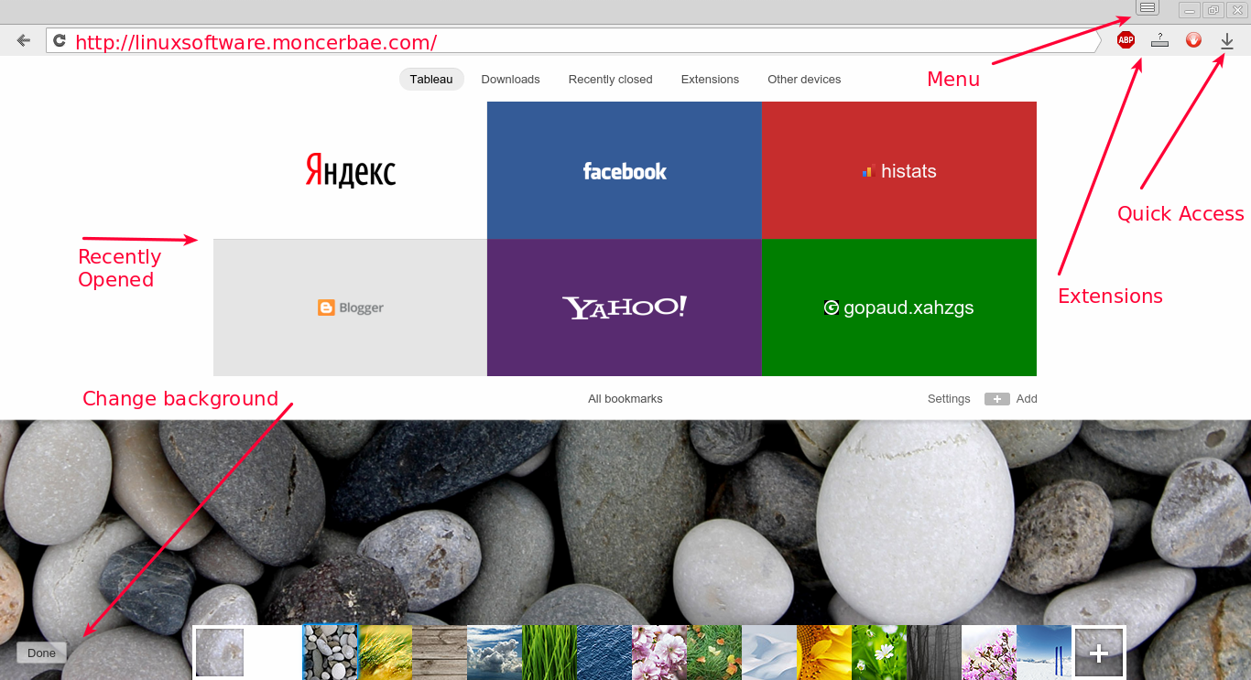1251x680 pixels.
Task: Open the Settings link
Action: [x=949, y=399]
